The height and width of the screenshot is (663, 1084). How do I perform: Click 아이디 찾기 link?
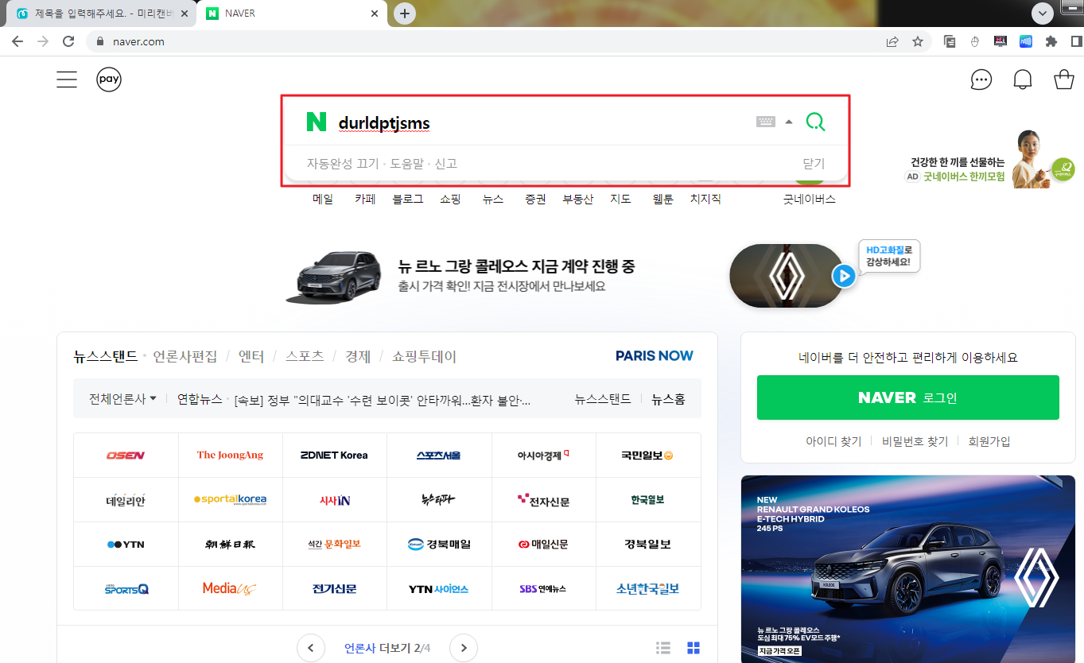(x=833, y=441)
